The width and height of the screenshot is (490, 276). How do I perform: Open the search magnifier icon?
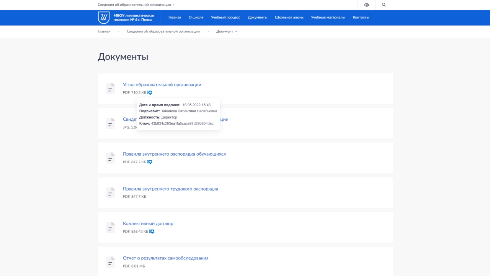(384, 5)
